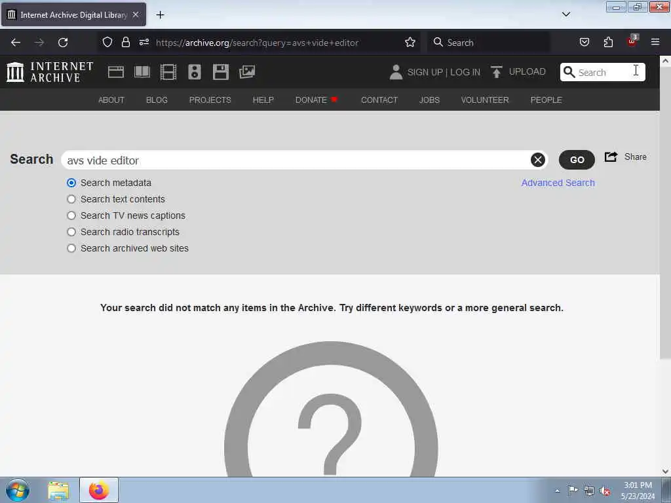
Task: Open the Images media icon
Action: [x=247, y=72]
